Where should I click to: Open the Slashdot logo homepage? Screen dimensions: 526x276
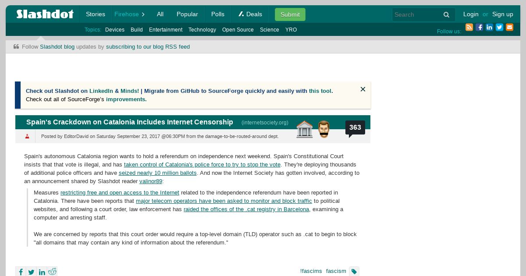(x=45, y=14)
